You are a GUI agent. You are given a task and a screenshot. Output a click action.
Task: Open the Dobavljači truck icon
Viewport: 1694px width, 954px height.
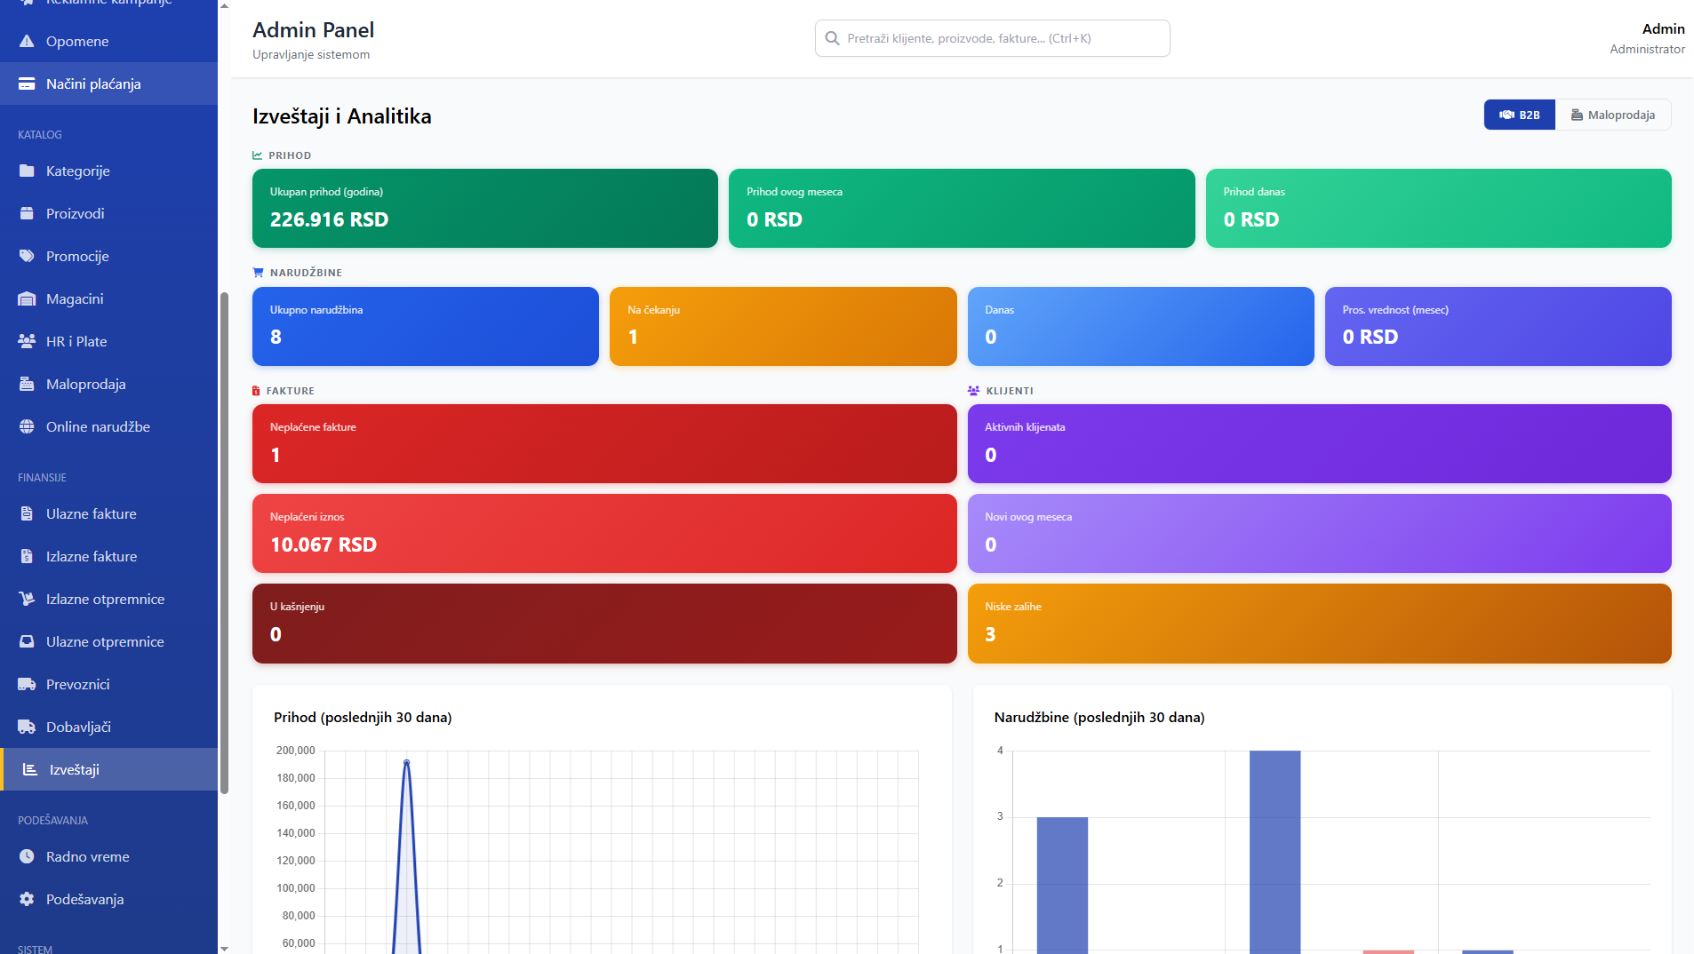pyautogui.click(x=27, y=727)
